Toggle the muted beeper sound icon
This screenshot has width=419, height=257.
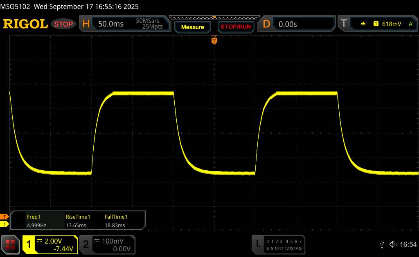point(393,244)
